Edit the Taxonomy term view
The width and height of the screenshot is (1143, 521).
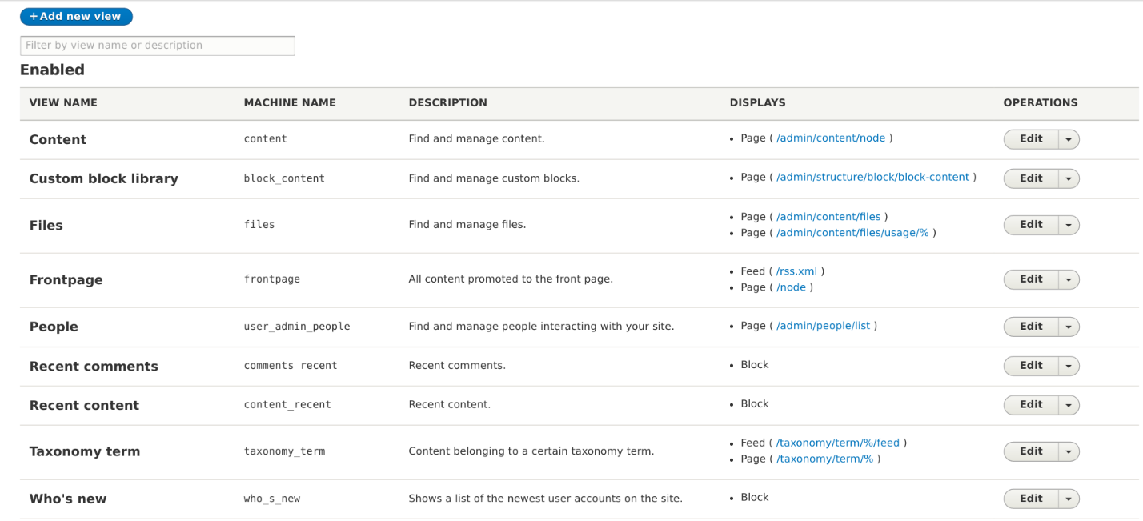click(x=1031, y=451)
